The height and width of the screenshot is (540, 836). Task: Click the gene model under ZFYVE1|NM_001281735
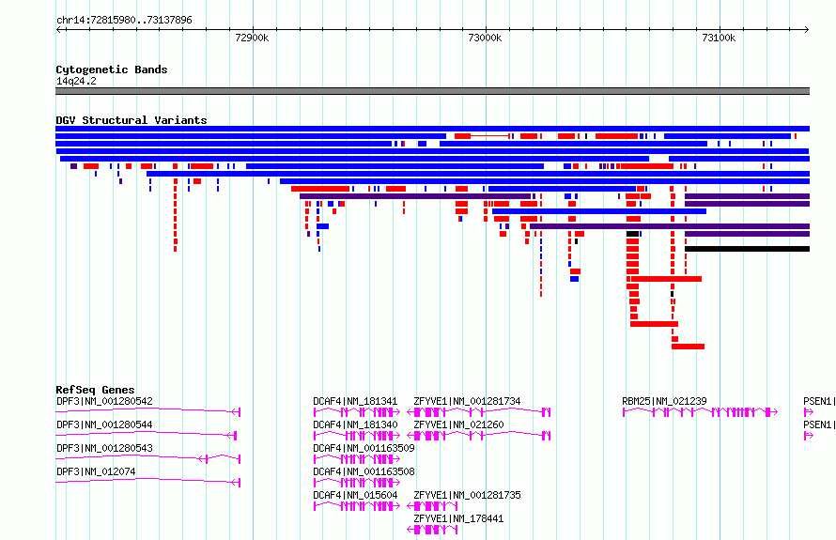(x=432, y=506)
